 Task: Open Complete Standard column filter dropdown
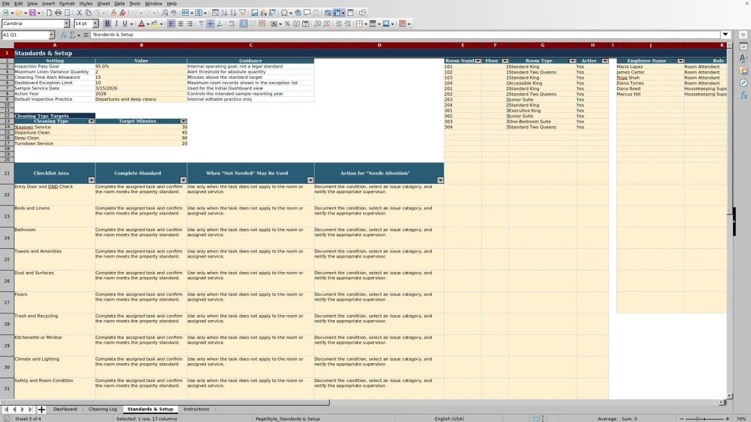point(183,180)
